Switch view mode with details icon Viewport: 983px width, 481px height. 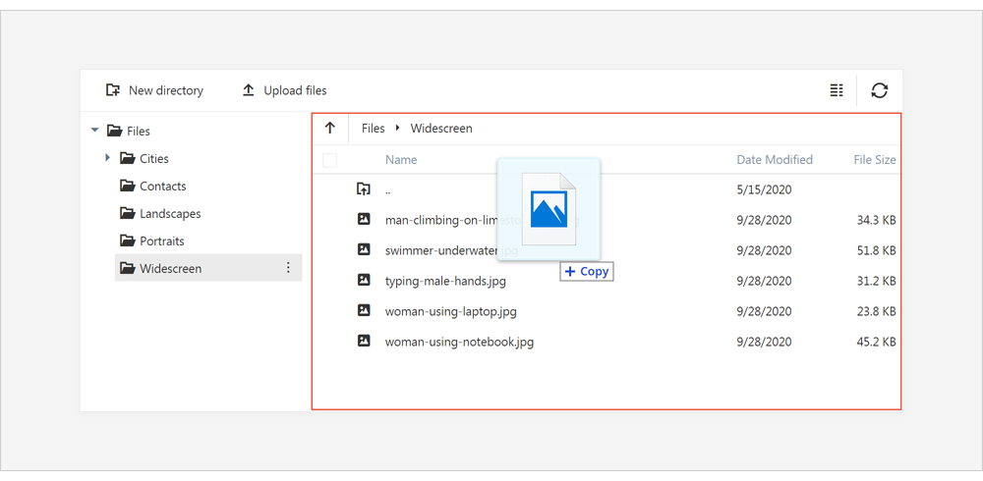837,90
